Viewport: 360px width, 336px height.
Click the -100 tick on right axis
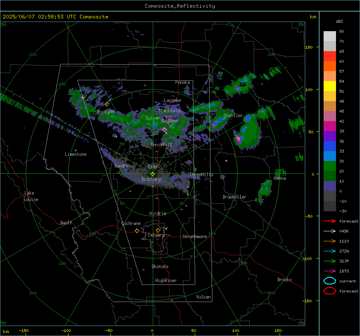click(x=307, y=258)
